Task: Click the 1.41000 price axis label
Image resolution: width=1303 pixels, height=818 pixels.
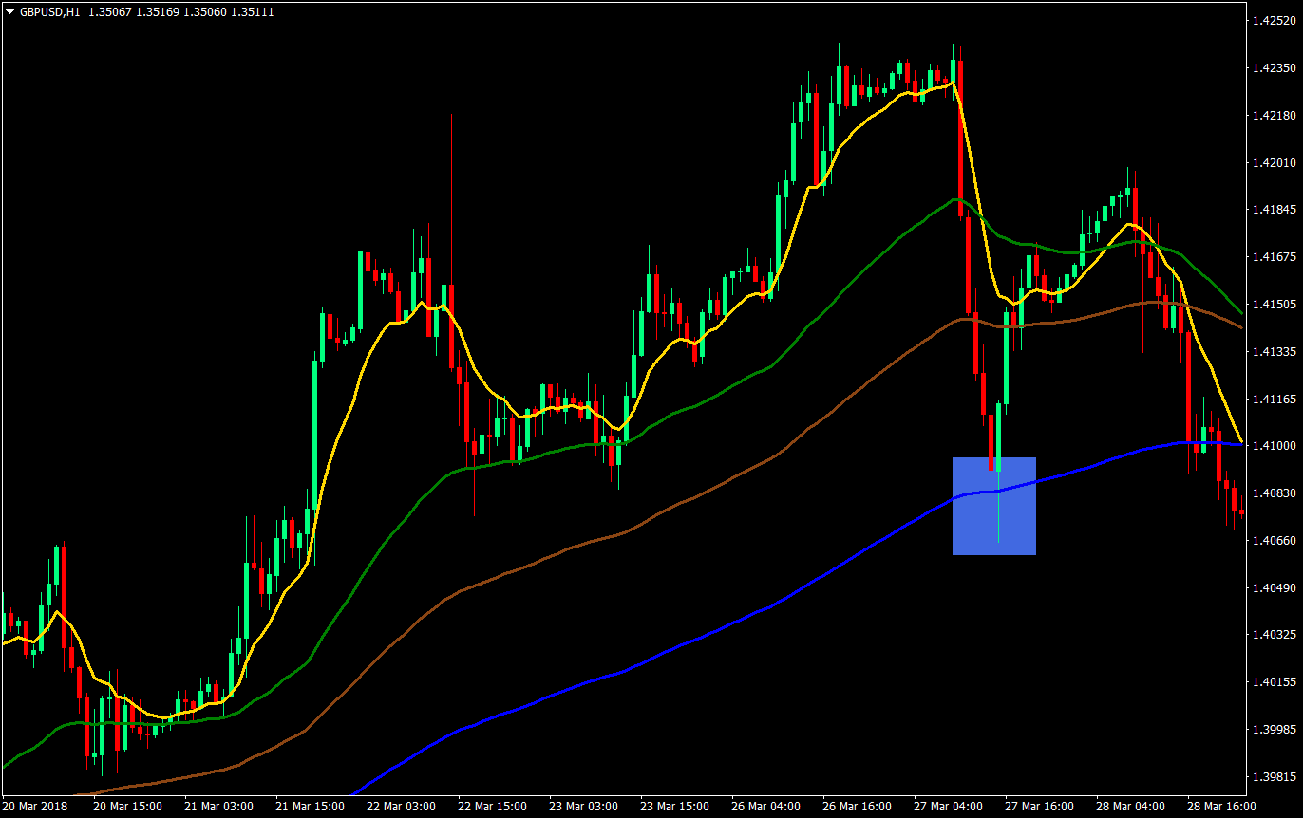Action: tap(1275, 446)
